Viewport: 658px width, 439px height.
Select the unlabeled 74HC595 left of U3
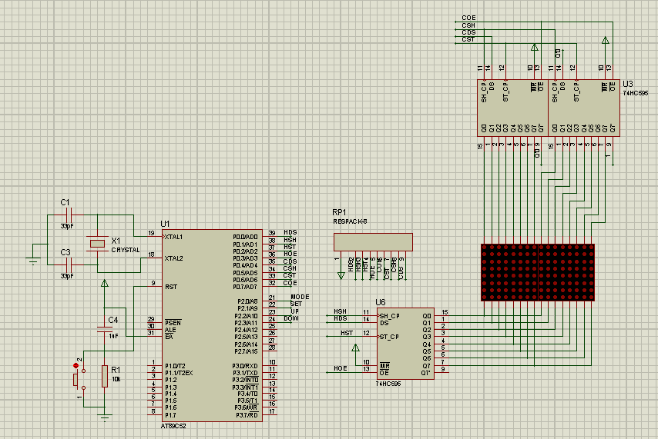(x=513, y=108)
